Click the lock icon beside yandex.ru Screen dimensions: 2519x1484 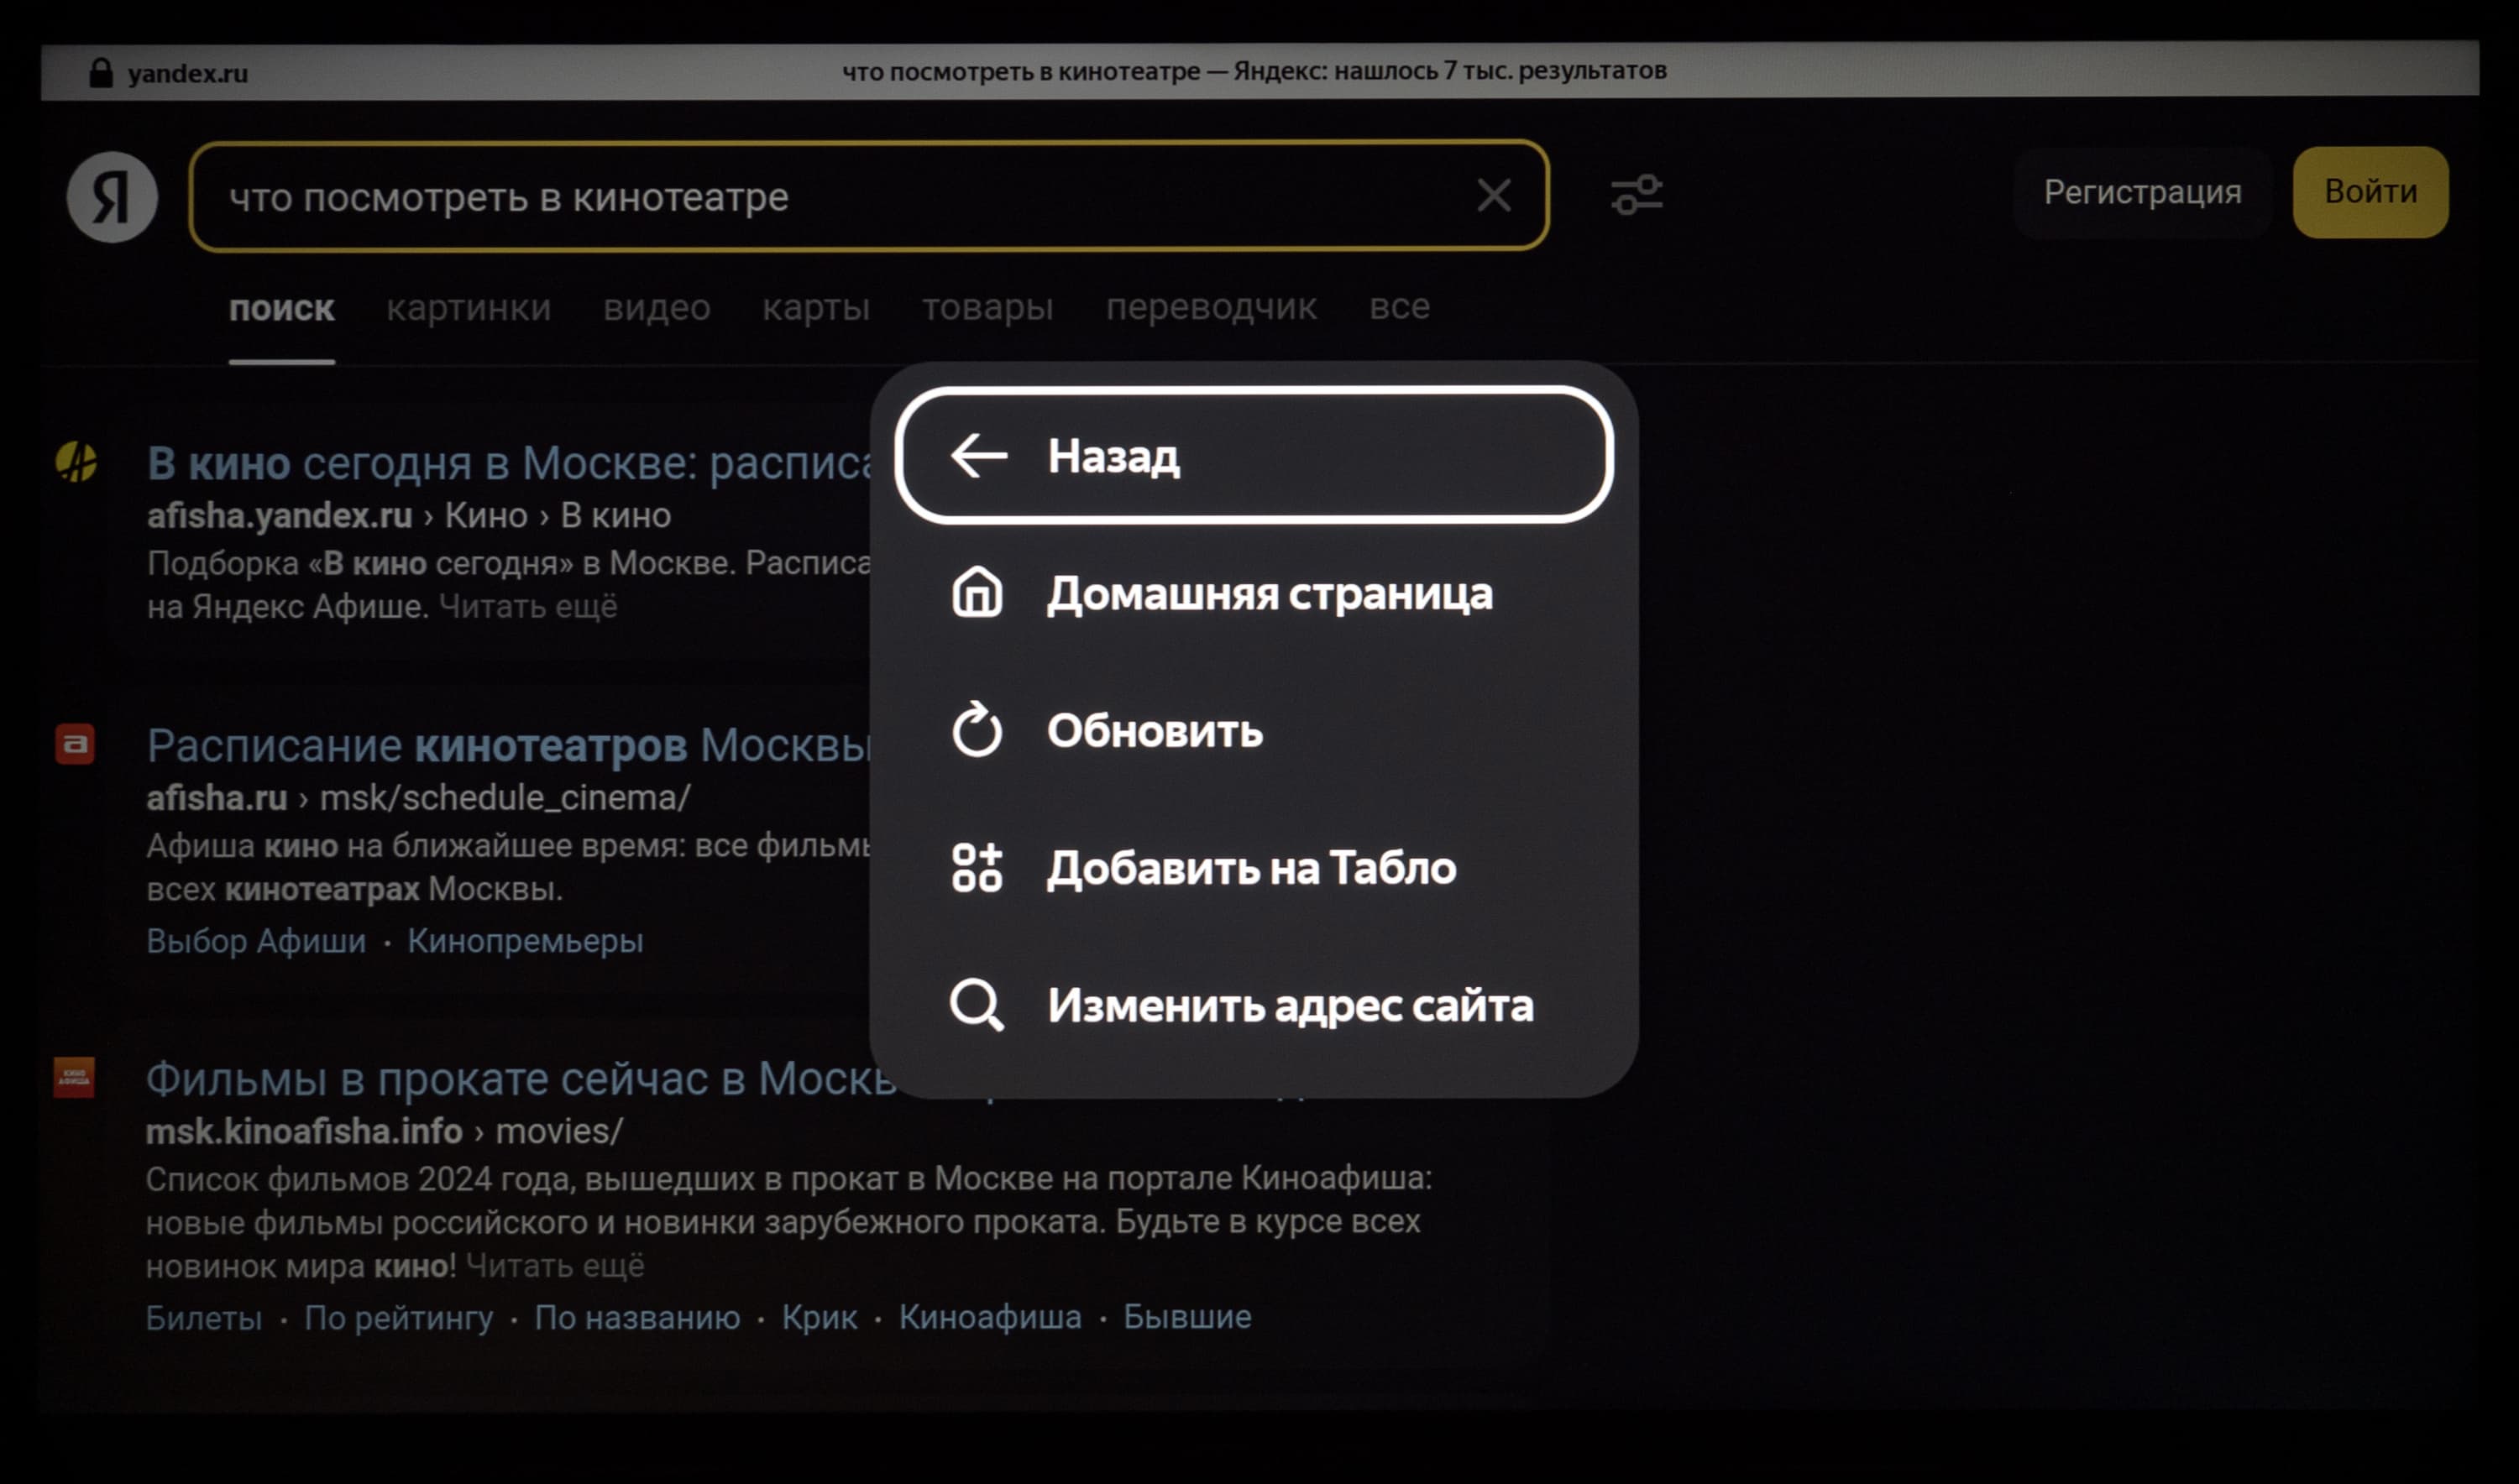point(101,73)
